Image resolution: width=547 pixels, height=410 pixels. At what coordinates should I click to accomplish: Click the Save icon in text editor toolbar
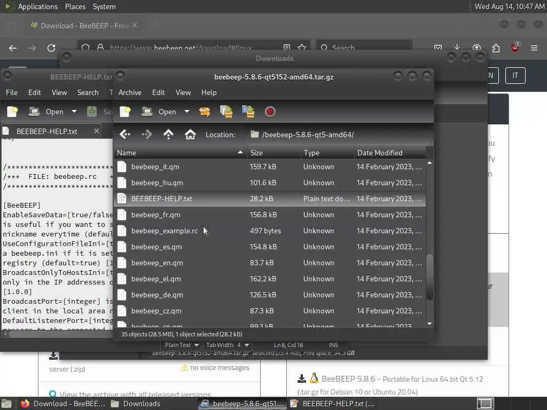pyautogui.click(x=92, y=112)
